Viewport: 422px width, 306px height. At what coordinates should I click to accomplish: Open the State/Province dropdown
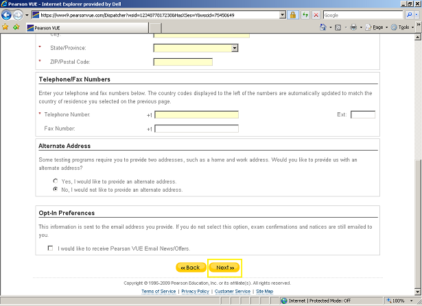235,48
